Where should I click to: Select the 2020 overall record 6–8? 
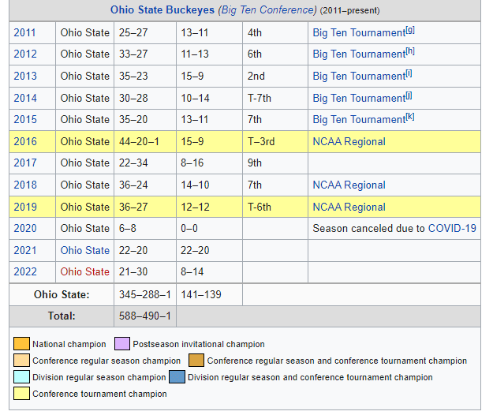tap(128, 228)
